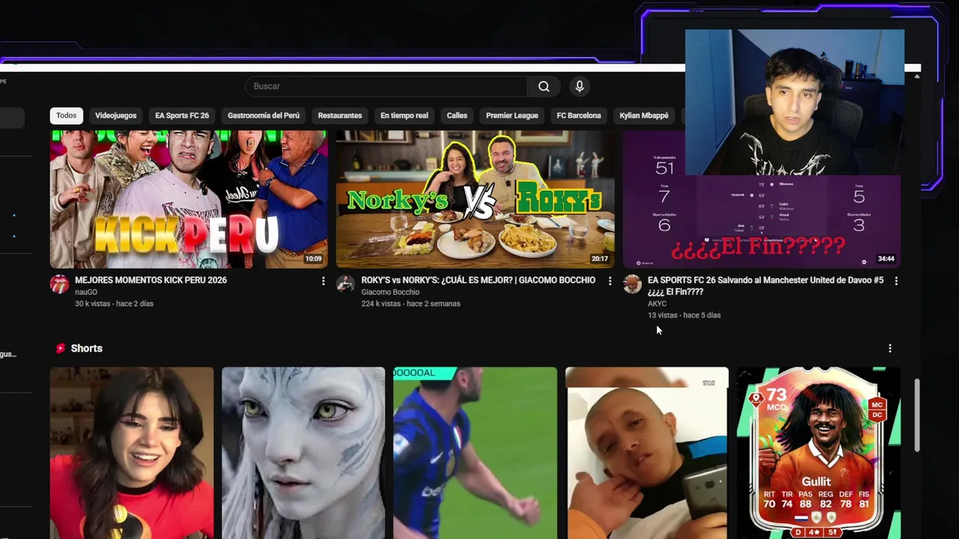Click the streamer webcam overlay
This screenshot has width=959, height=539.
(795, 103)
